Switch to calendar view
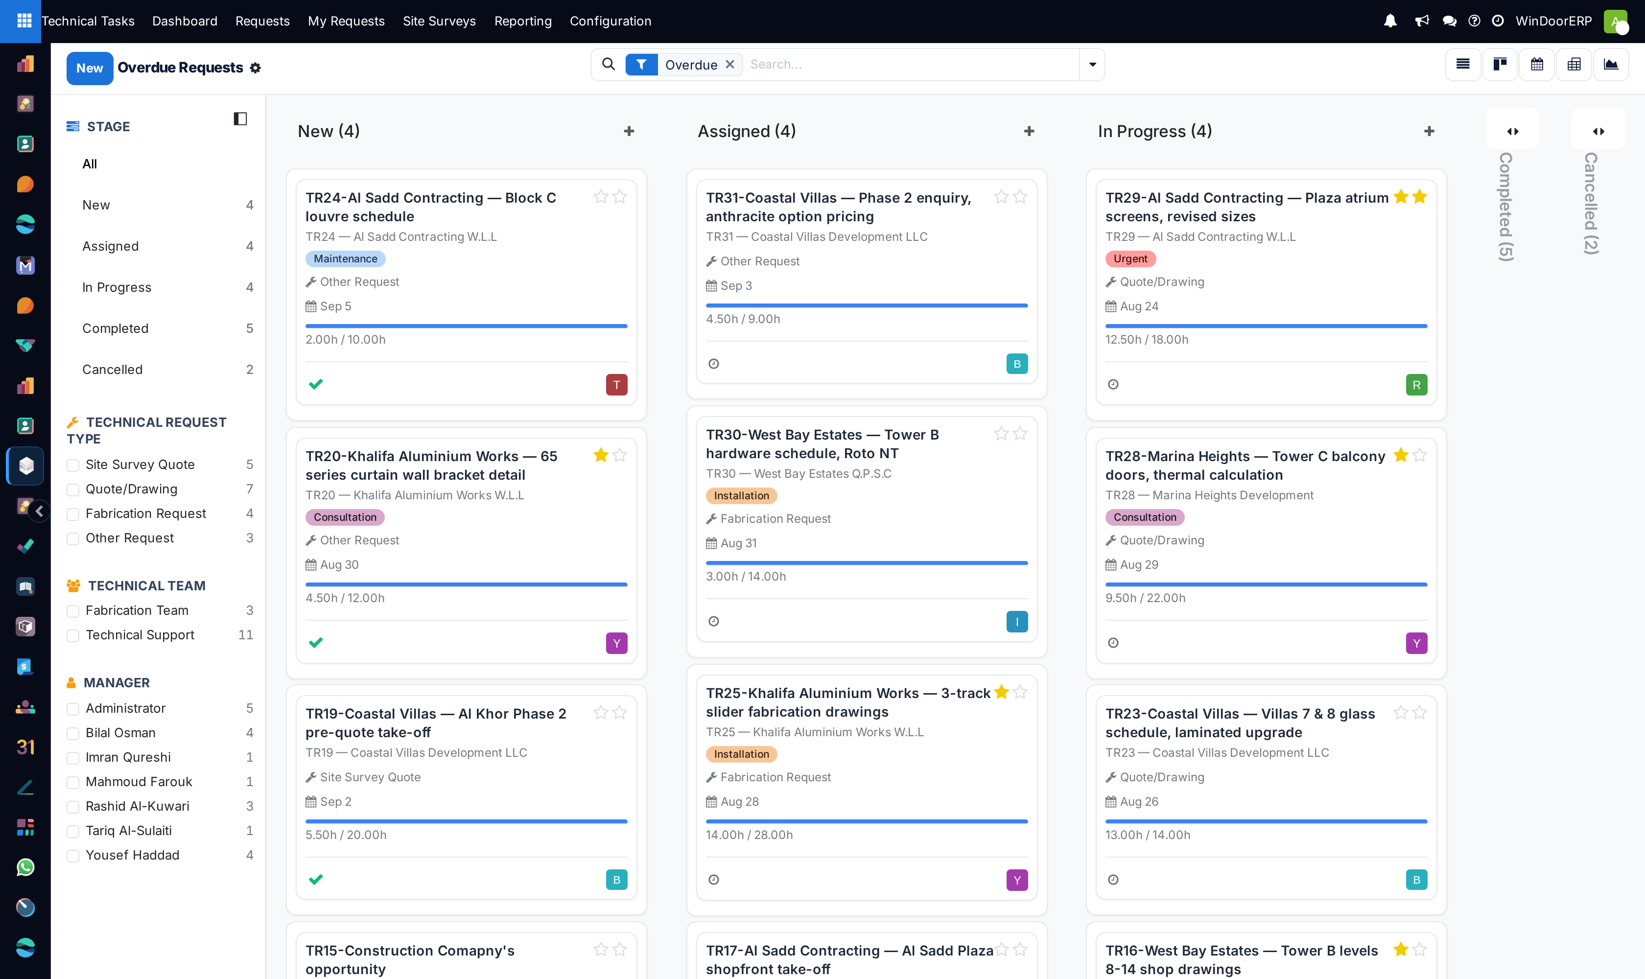1645x979 pixels. tap(1537, 64)
